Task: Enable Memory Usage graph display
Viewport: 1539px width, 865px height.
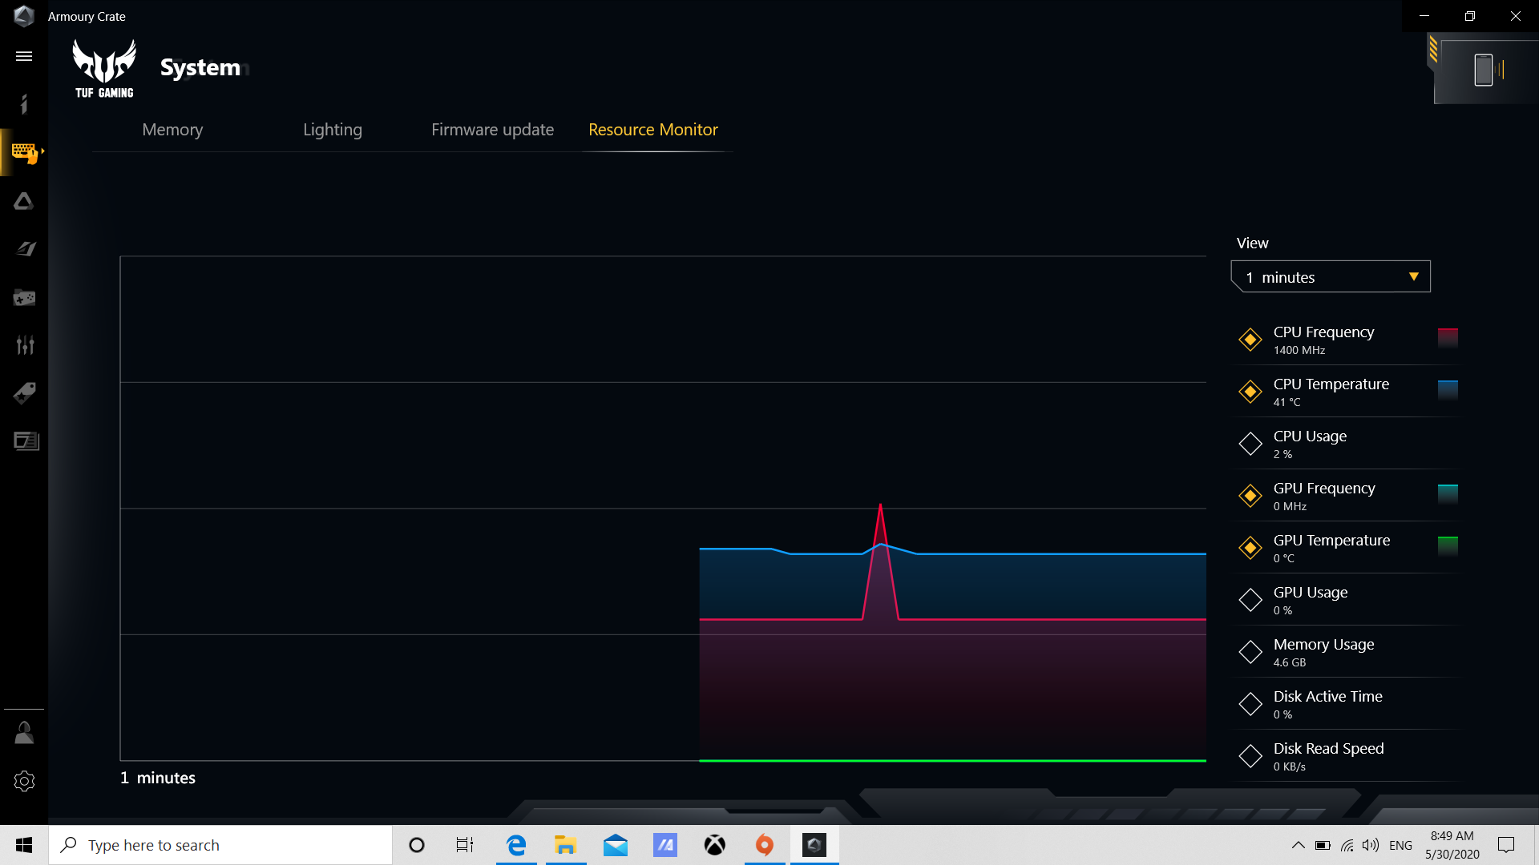Action: click(1250, 652)
